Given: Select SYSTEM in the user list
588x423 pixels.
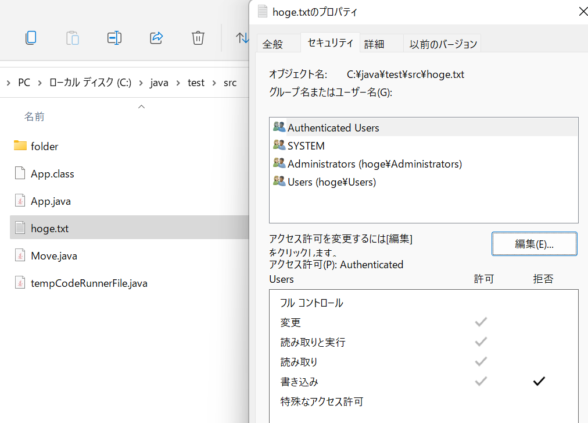Looking at the screenshot, I should pyautogui.click(x=306, y=146).
